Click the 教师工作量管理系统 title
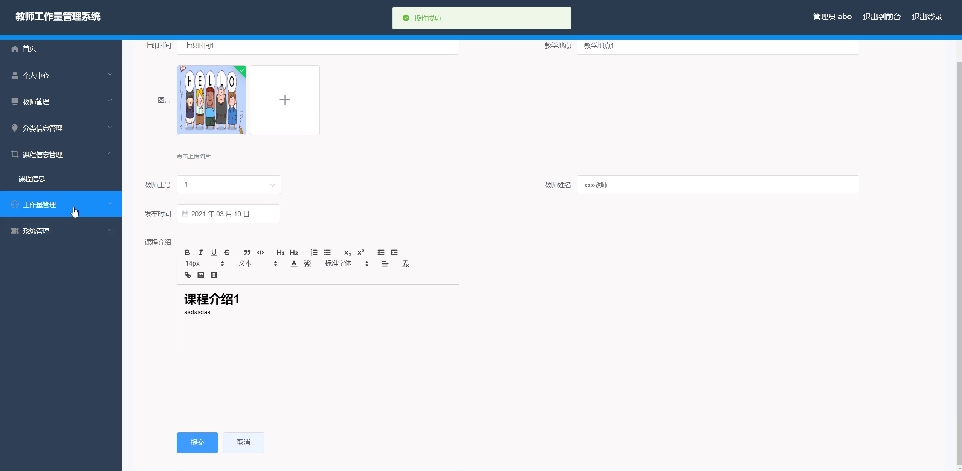Image resolution: width=962 pixels, height=471 pixels. coord(58,17)
